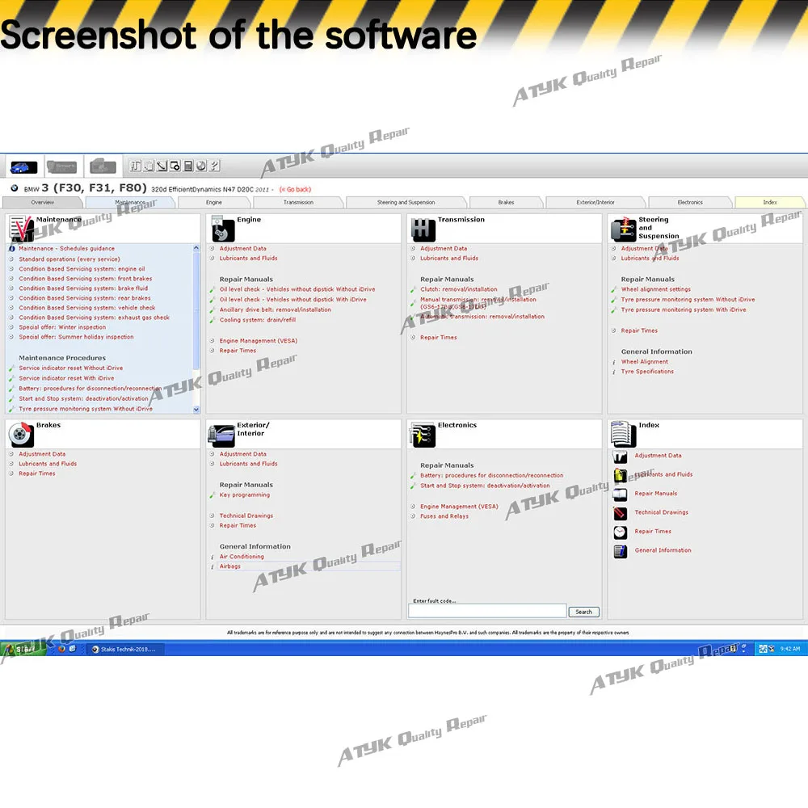Screen dimensions: 808x808
Task: Click the Search button for fault codes
Action: pos(584,612)
